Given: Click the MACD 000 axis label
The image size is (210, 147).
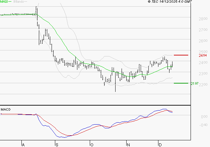Looking at the screenshot, I should coord(204,117).
